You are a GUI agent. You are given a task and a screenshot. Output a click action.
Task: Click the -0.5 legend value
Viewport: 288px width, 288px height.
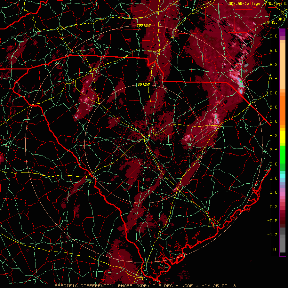click(x=272, y=221)
